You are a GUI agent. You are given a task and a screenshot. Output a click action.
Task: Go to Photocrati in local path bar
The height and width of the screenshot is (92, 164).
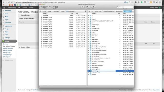pyautogui.click(x=56, y=11)
